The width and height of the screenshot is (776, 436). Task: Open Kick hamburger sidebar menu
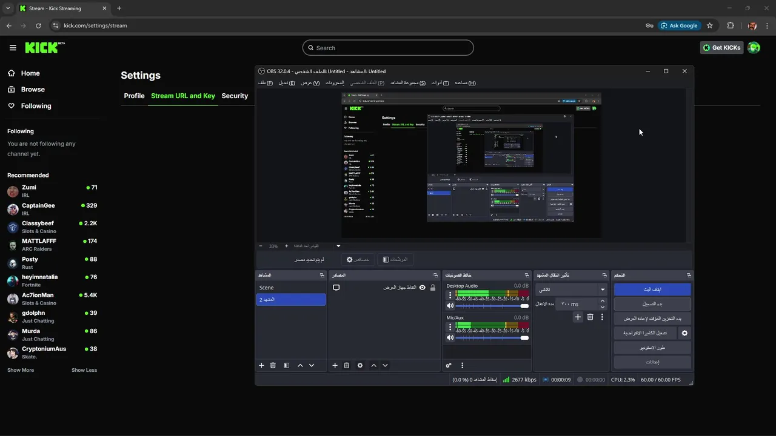pos(13,48)
